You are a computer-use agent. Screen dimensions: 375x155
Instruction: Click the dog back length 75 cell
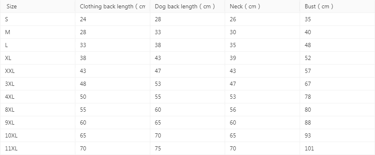(187, 148)
